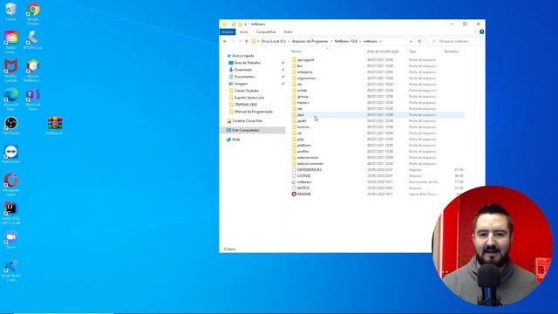
Task: Sort by the Tipo column header
Action: click(412, 51)
